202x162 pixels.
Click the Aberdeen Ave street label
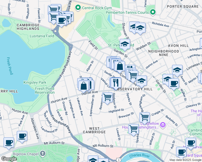point(35,129)
